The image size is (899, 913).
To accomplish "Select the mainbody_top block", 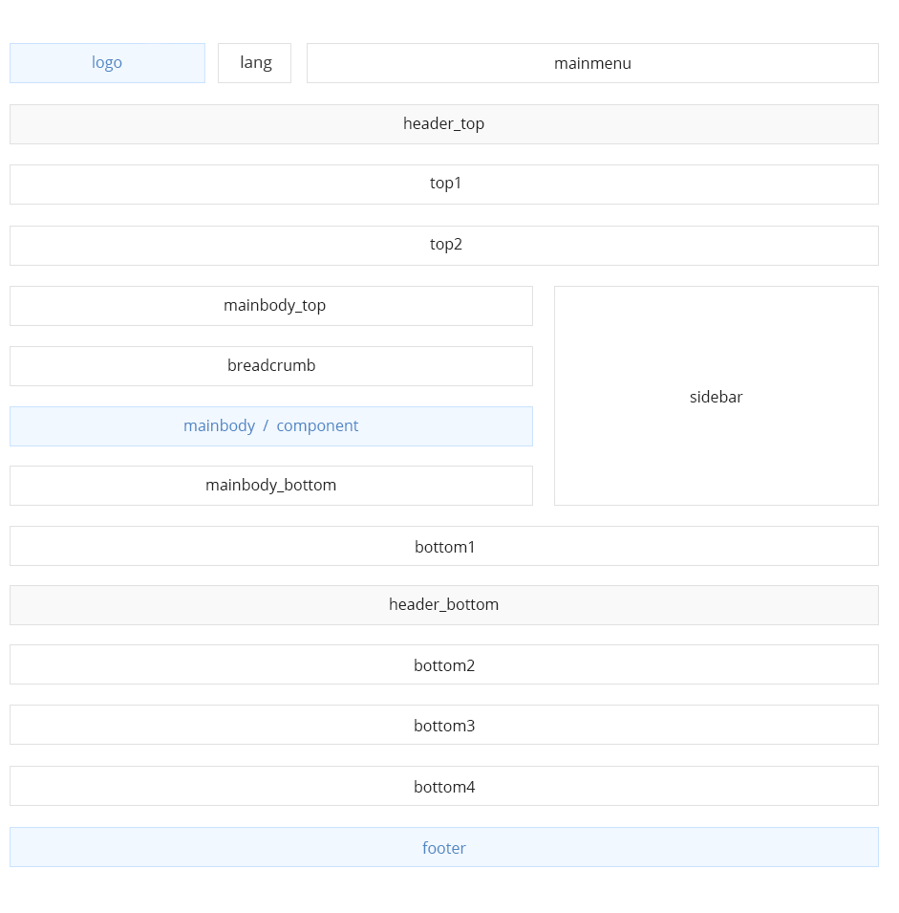I will (x=271, y=306).
